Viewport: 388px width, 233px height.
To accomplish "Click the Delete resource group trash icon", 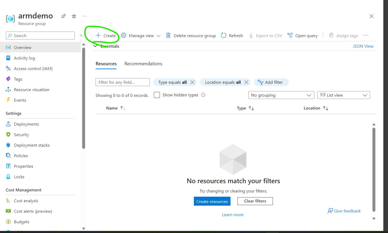I will pos(168,36).
